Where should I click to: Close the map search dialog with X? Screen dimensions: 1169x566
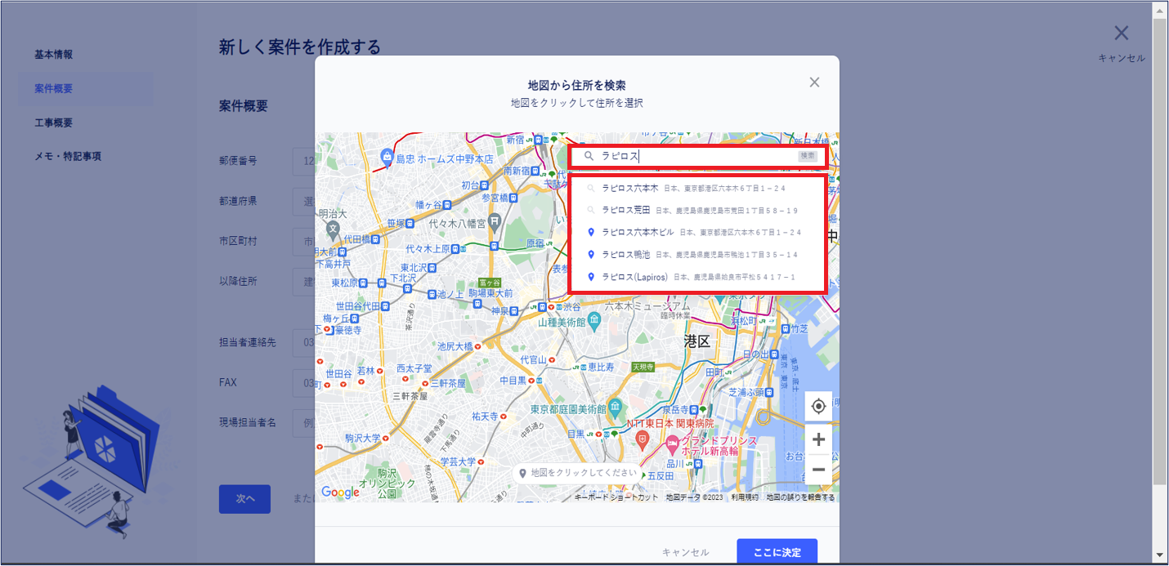point(814,82)
